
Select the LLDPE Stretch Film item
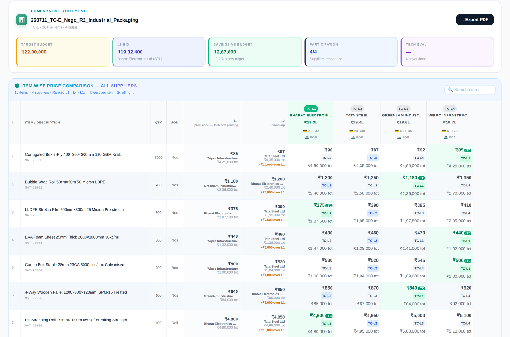pos(74,210)
